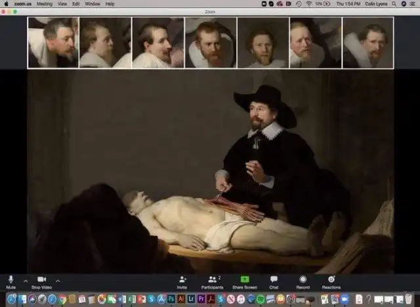Open the Trash in the dock
The width and height of the screenshot is (420, 307).
[408, 299]
